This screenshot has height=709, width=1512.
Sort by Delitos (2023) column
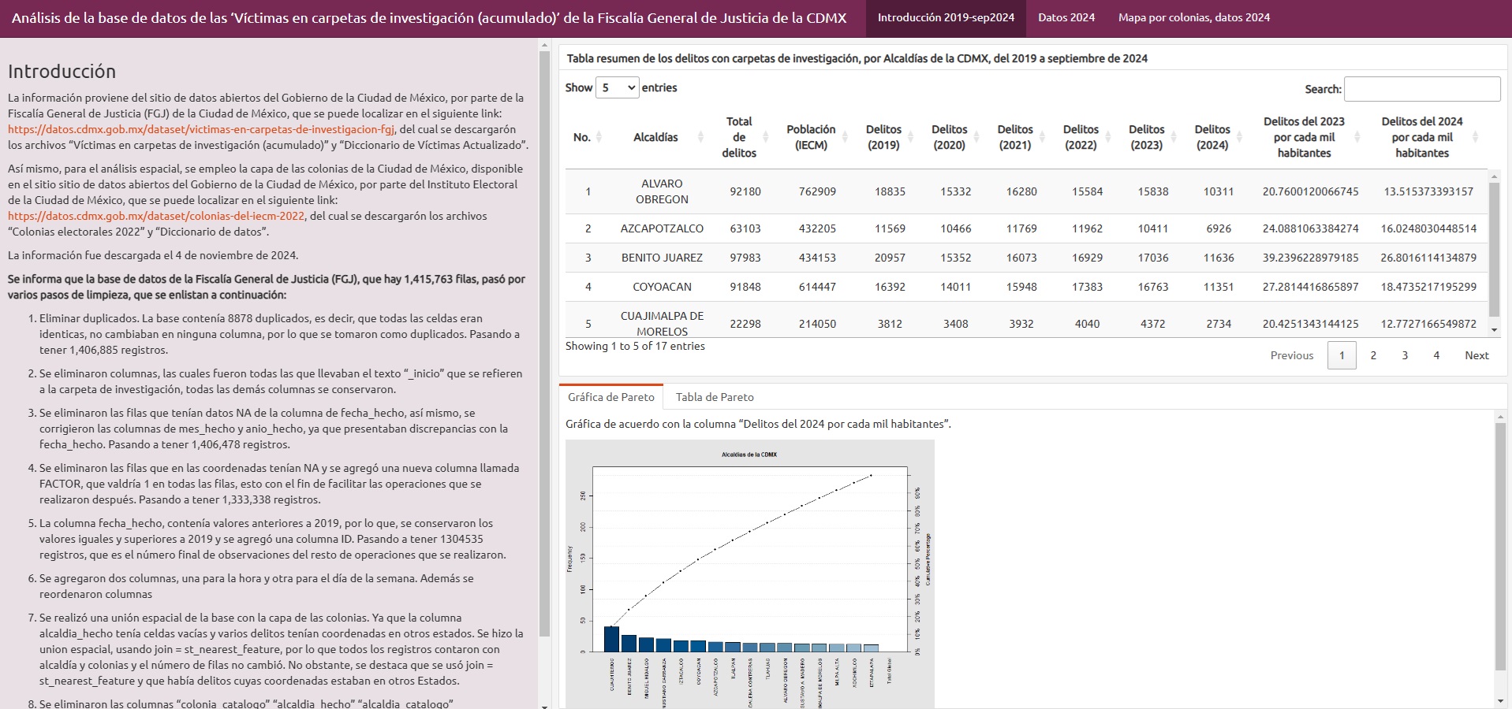point(1152,137)
